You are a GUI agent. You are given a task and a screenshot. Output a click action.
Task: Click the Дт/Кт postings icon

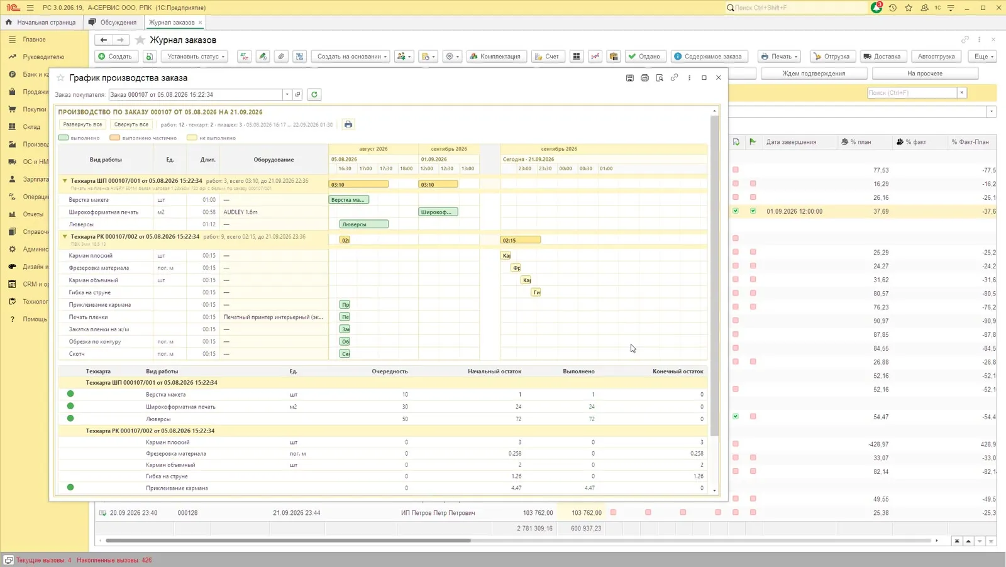(x=244, y=56)
